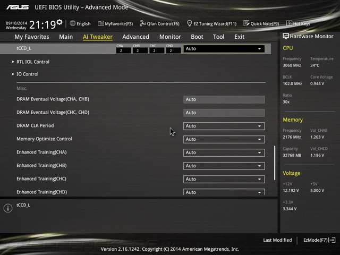Click the DRAM Eventual Voltage(CHA, CHB) field

(224, 99)
